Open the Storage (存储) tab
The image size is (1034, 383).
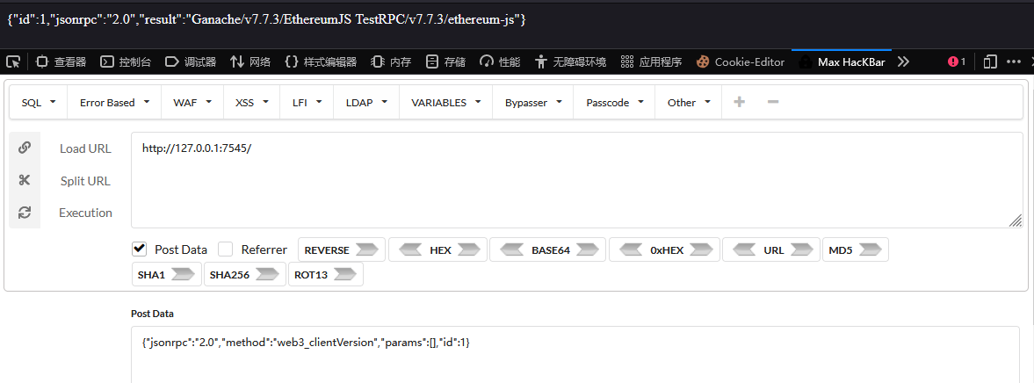point(445,62)
